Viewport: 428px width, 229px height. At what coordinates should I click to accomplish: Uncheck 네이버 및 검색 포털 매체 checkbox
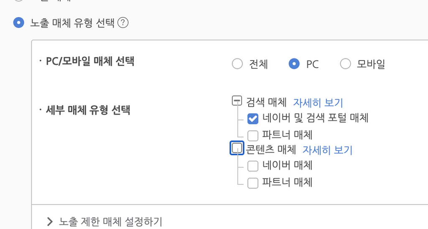pyautogui.click(x=253, y=118)
